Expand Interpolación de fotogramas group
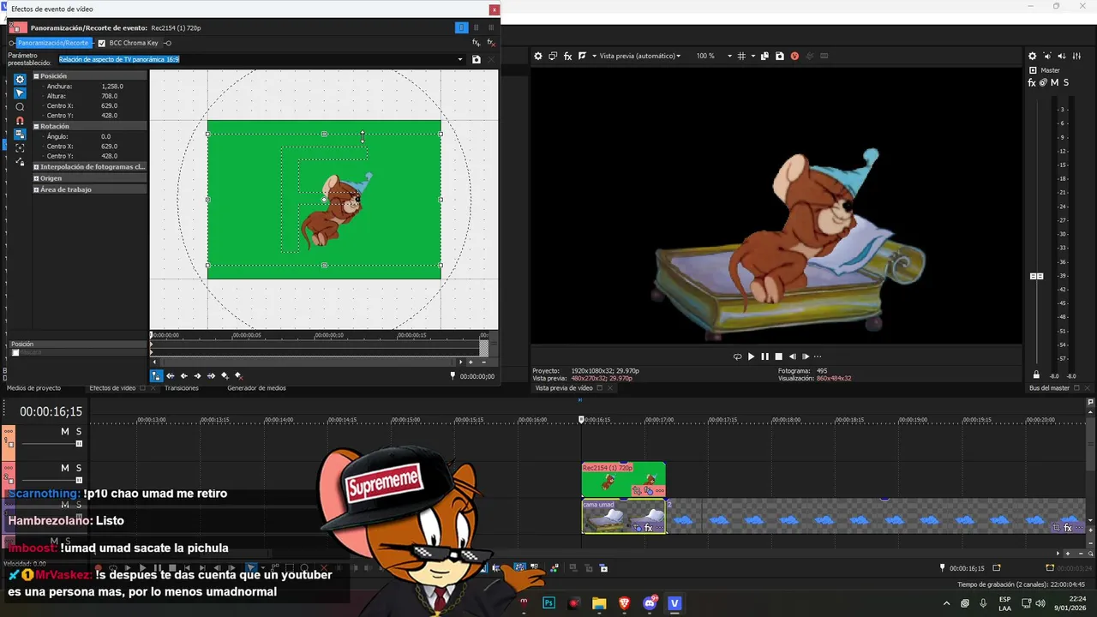The width and height of the screenshot is (1097, 617). point(37,167)
